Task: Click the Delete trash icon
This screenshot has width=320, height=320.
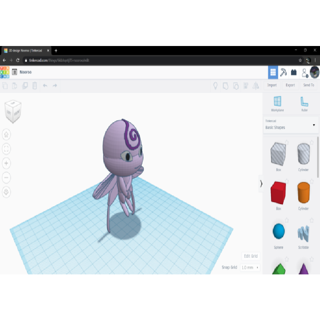Action: [35, 86]
